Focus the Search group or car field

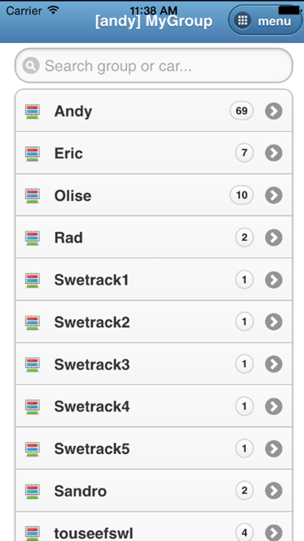[154, 65]
